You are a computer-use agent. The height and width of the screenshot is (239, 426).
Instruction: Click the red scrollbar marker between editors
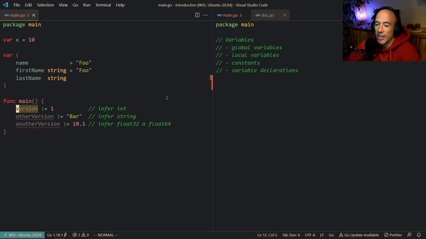pos(212,82)
